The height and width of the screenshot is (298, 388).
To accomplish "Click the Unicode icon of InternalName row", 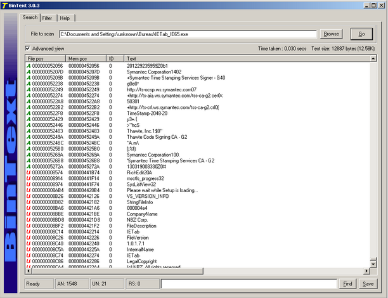I will [x=29, y=249].
